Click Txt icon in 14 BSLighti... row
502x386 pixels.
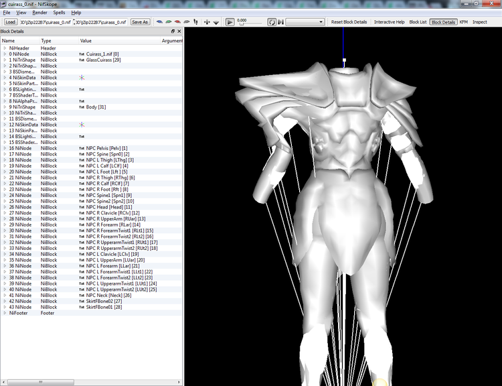tap(82, 136)
